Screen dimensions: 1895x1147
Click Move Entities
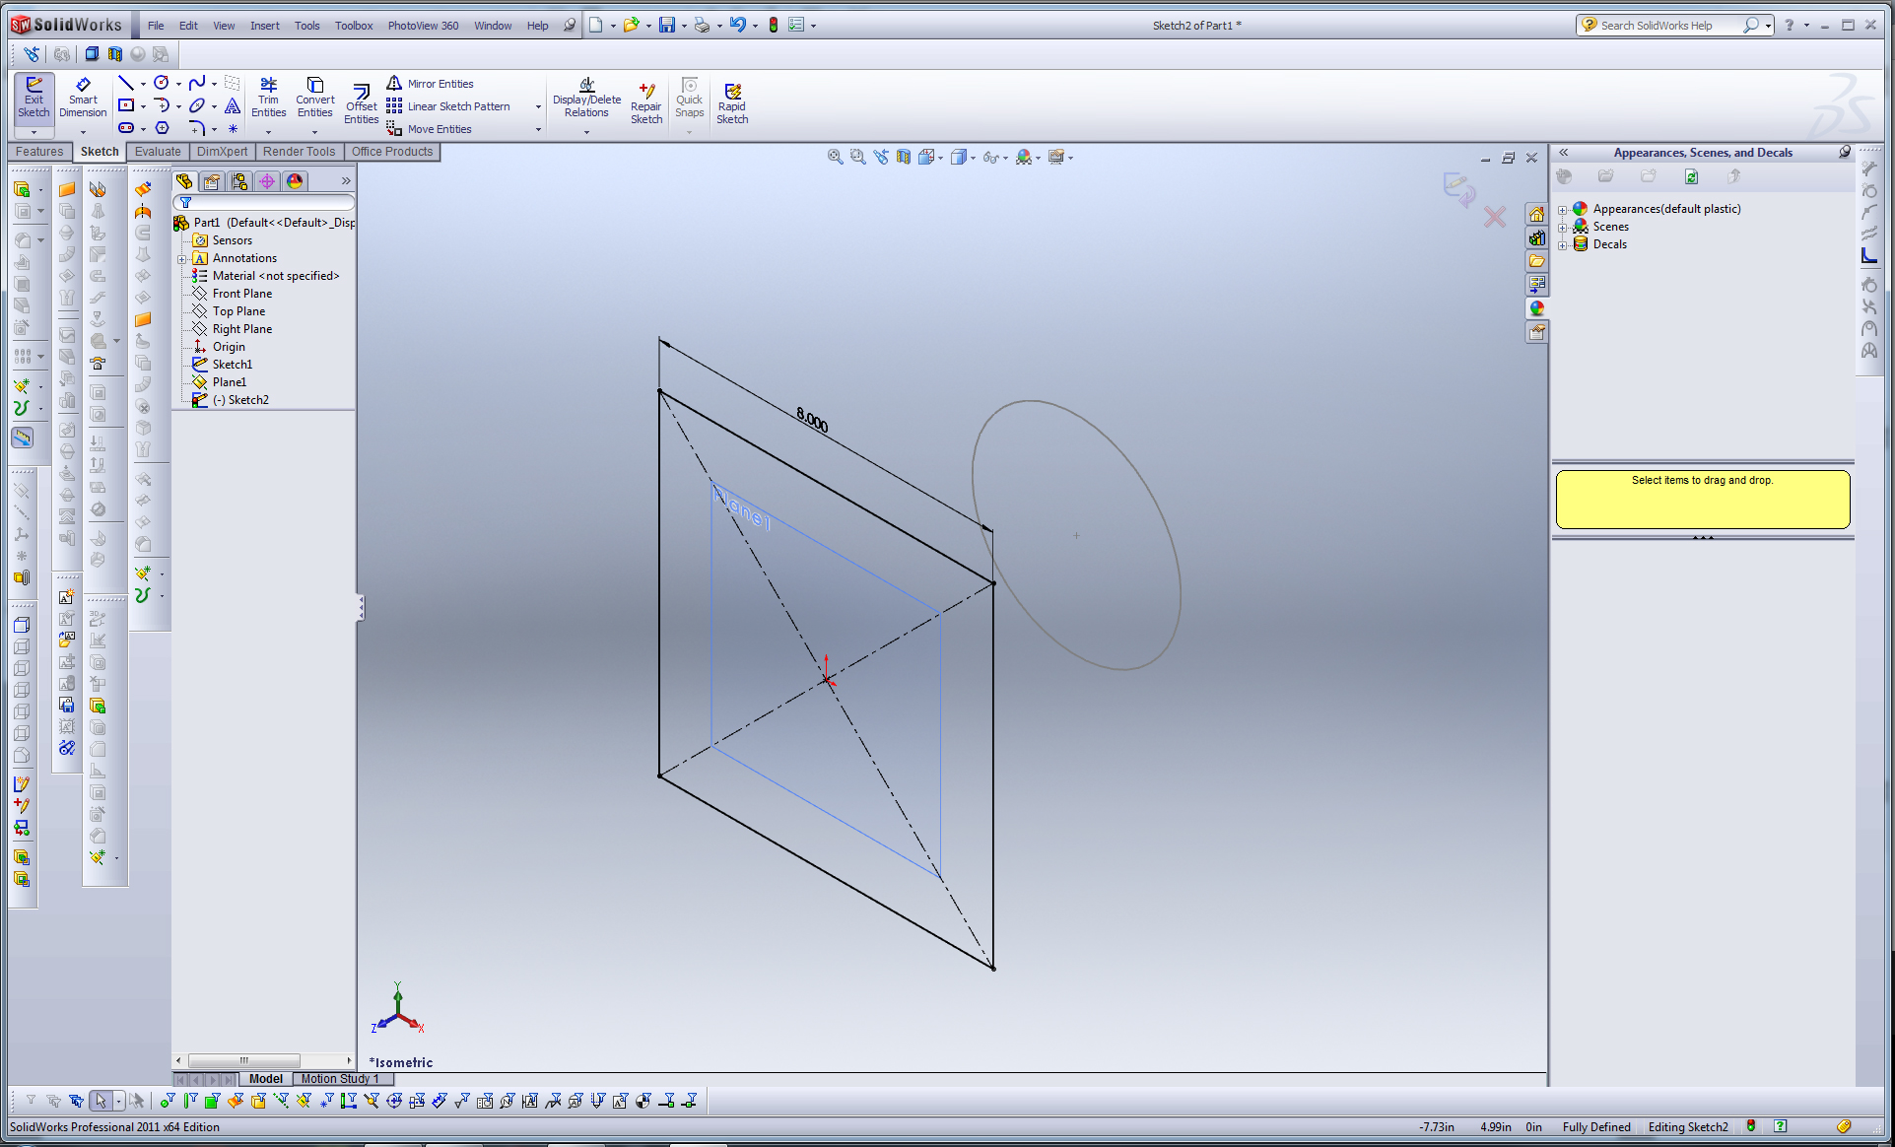[430, 129]
